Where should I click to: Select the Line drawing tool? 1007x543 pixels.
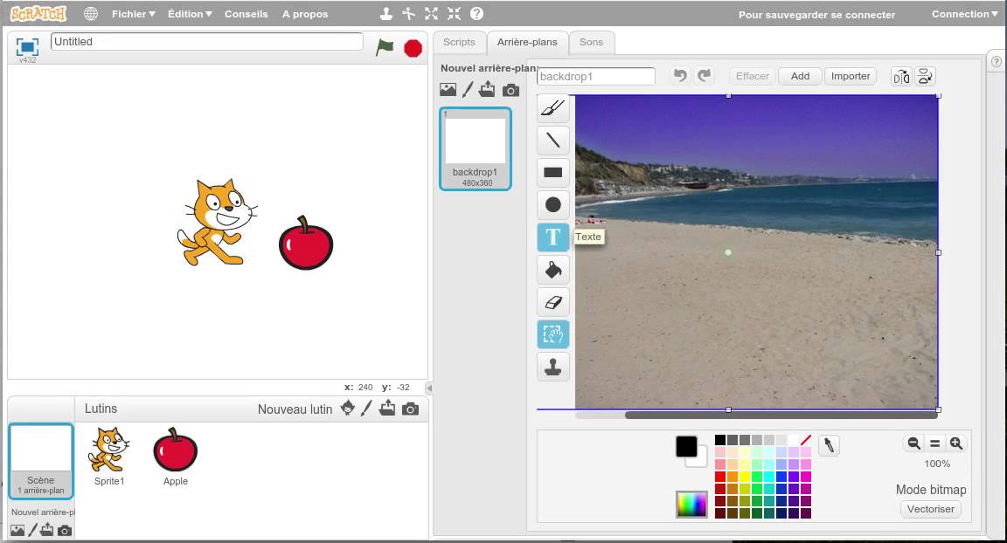(x=553, y=140)
